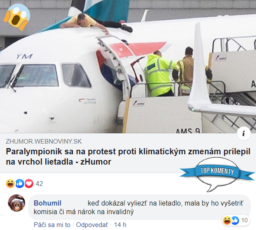View the 42 post reactions count
This screenshot has width=256, height=230.
(39, 184)
